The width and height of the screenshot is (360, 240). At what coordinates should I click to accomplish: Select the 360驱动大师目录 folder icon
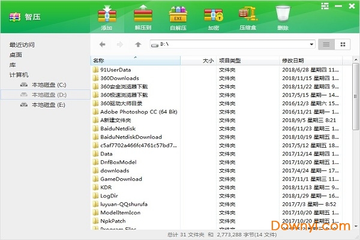(95, 103)
